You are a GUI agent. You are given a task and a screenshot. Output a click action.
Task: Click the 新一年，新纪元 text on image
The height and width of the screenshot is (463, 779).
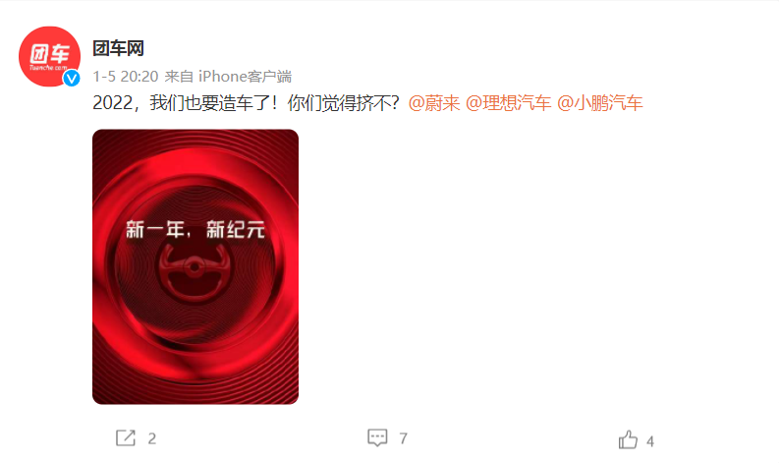point(195,230)
